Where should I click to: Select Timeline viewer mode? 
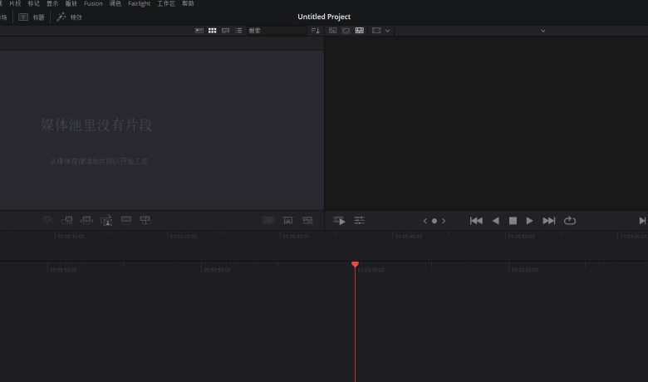360,31
